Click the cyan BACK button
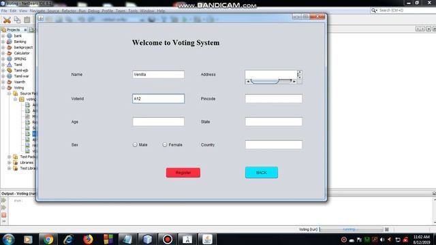Screen dimensions: 436x245 pyautogui.click(x=262, y=172)
